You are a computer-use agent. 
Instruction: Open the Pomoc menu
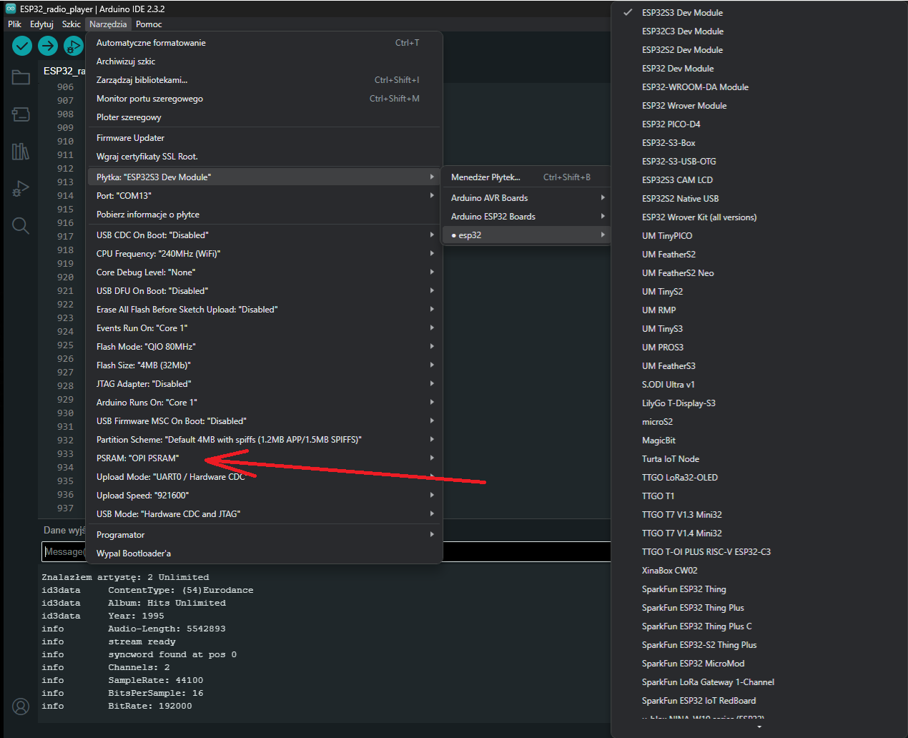[x=149, y=24]
